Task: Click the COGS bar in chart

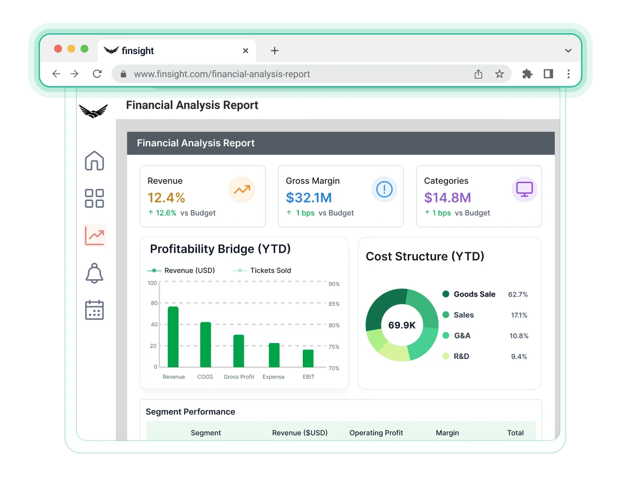Action: (x=206, y=344)
